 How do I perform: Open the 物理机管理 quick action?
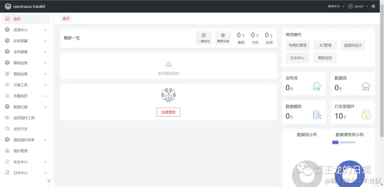pos(298,46)
